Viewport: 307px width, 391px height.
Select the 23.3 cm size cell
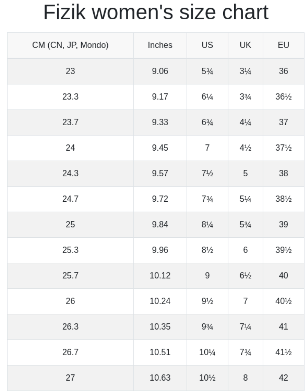[70, 97]
